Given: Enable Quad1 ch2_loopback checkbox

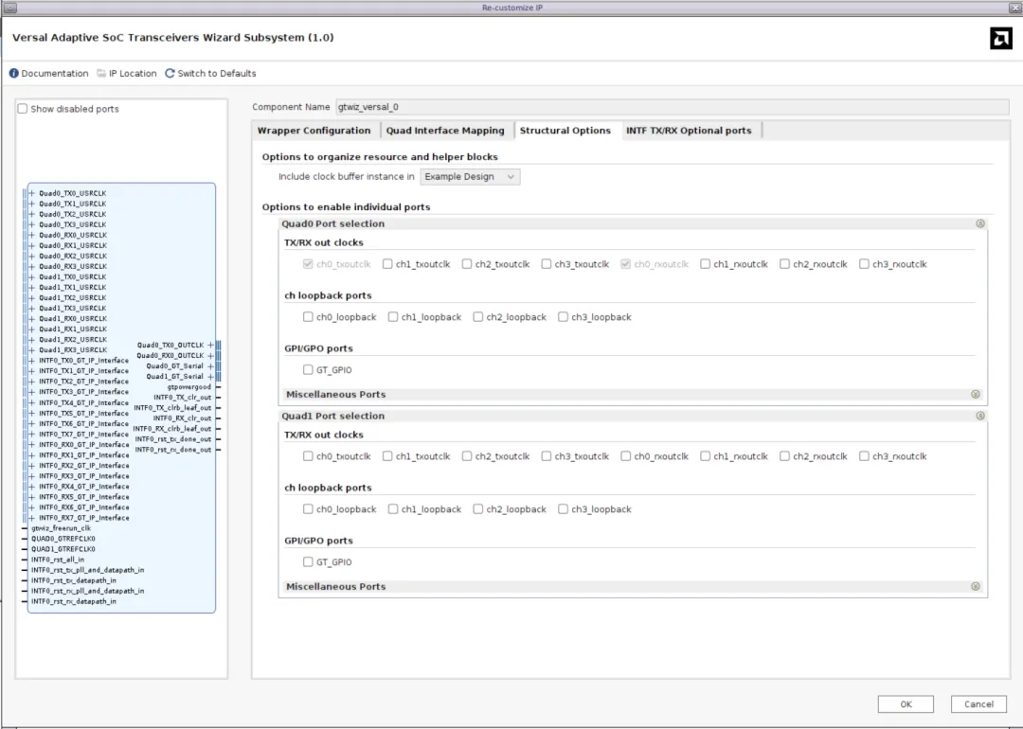Looking at the screenshot, I should pos(478,509).
